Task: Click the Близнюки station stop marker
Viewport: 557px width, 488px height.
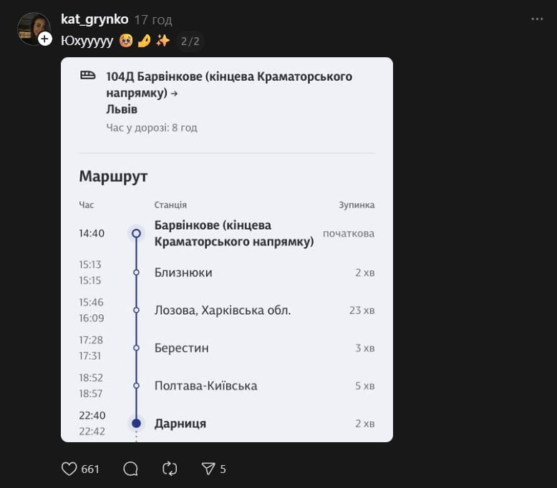Action: [136, 273]
